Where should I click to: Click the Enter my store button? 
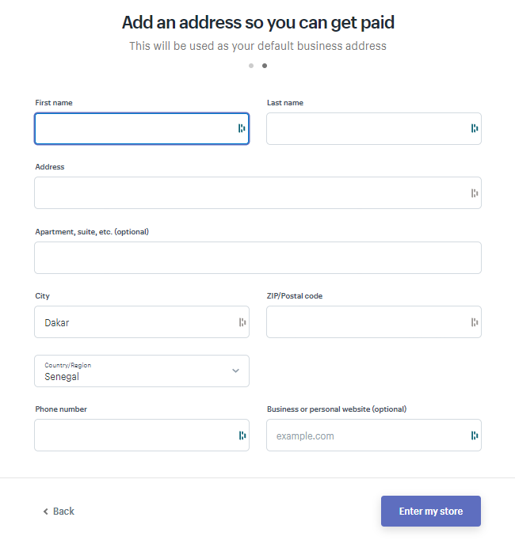pos(431,511)
